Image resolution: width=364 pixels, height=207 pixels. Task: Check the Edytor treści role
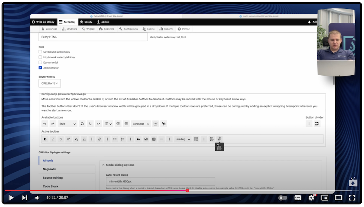click(x=40, y=62)
